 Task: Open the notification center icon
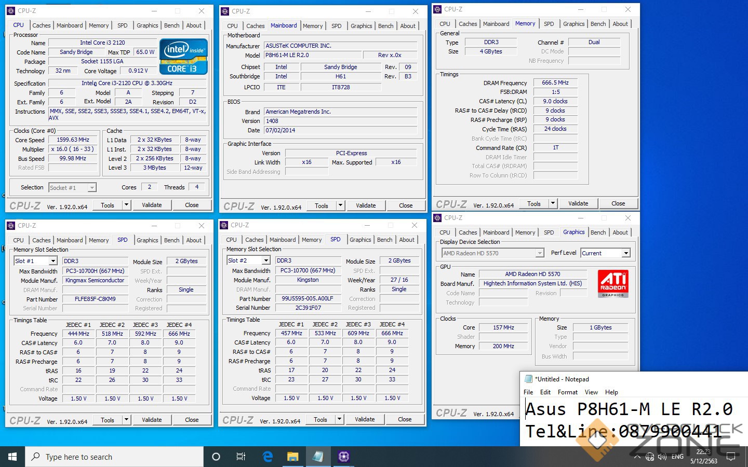731,457
